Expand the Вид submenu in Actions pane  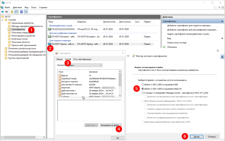222,38
